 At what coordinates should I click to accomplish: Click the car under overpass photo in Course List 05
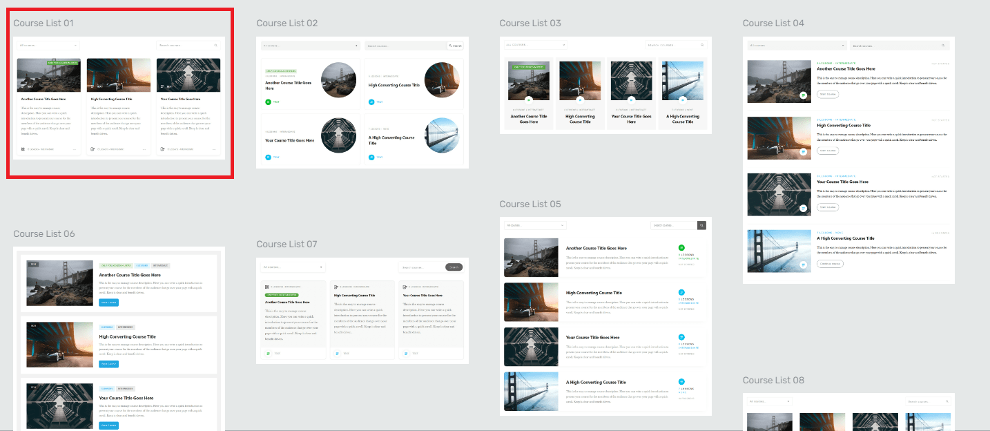click(531, 303)
